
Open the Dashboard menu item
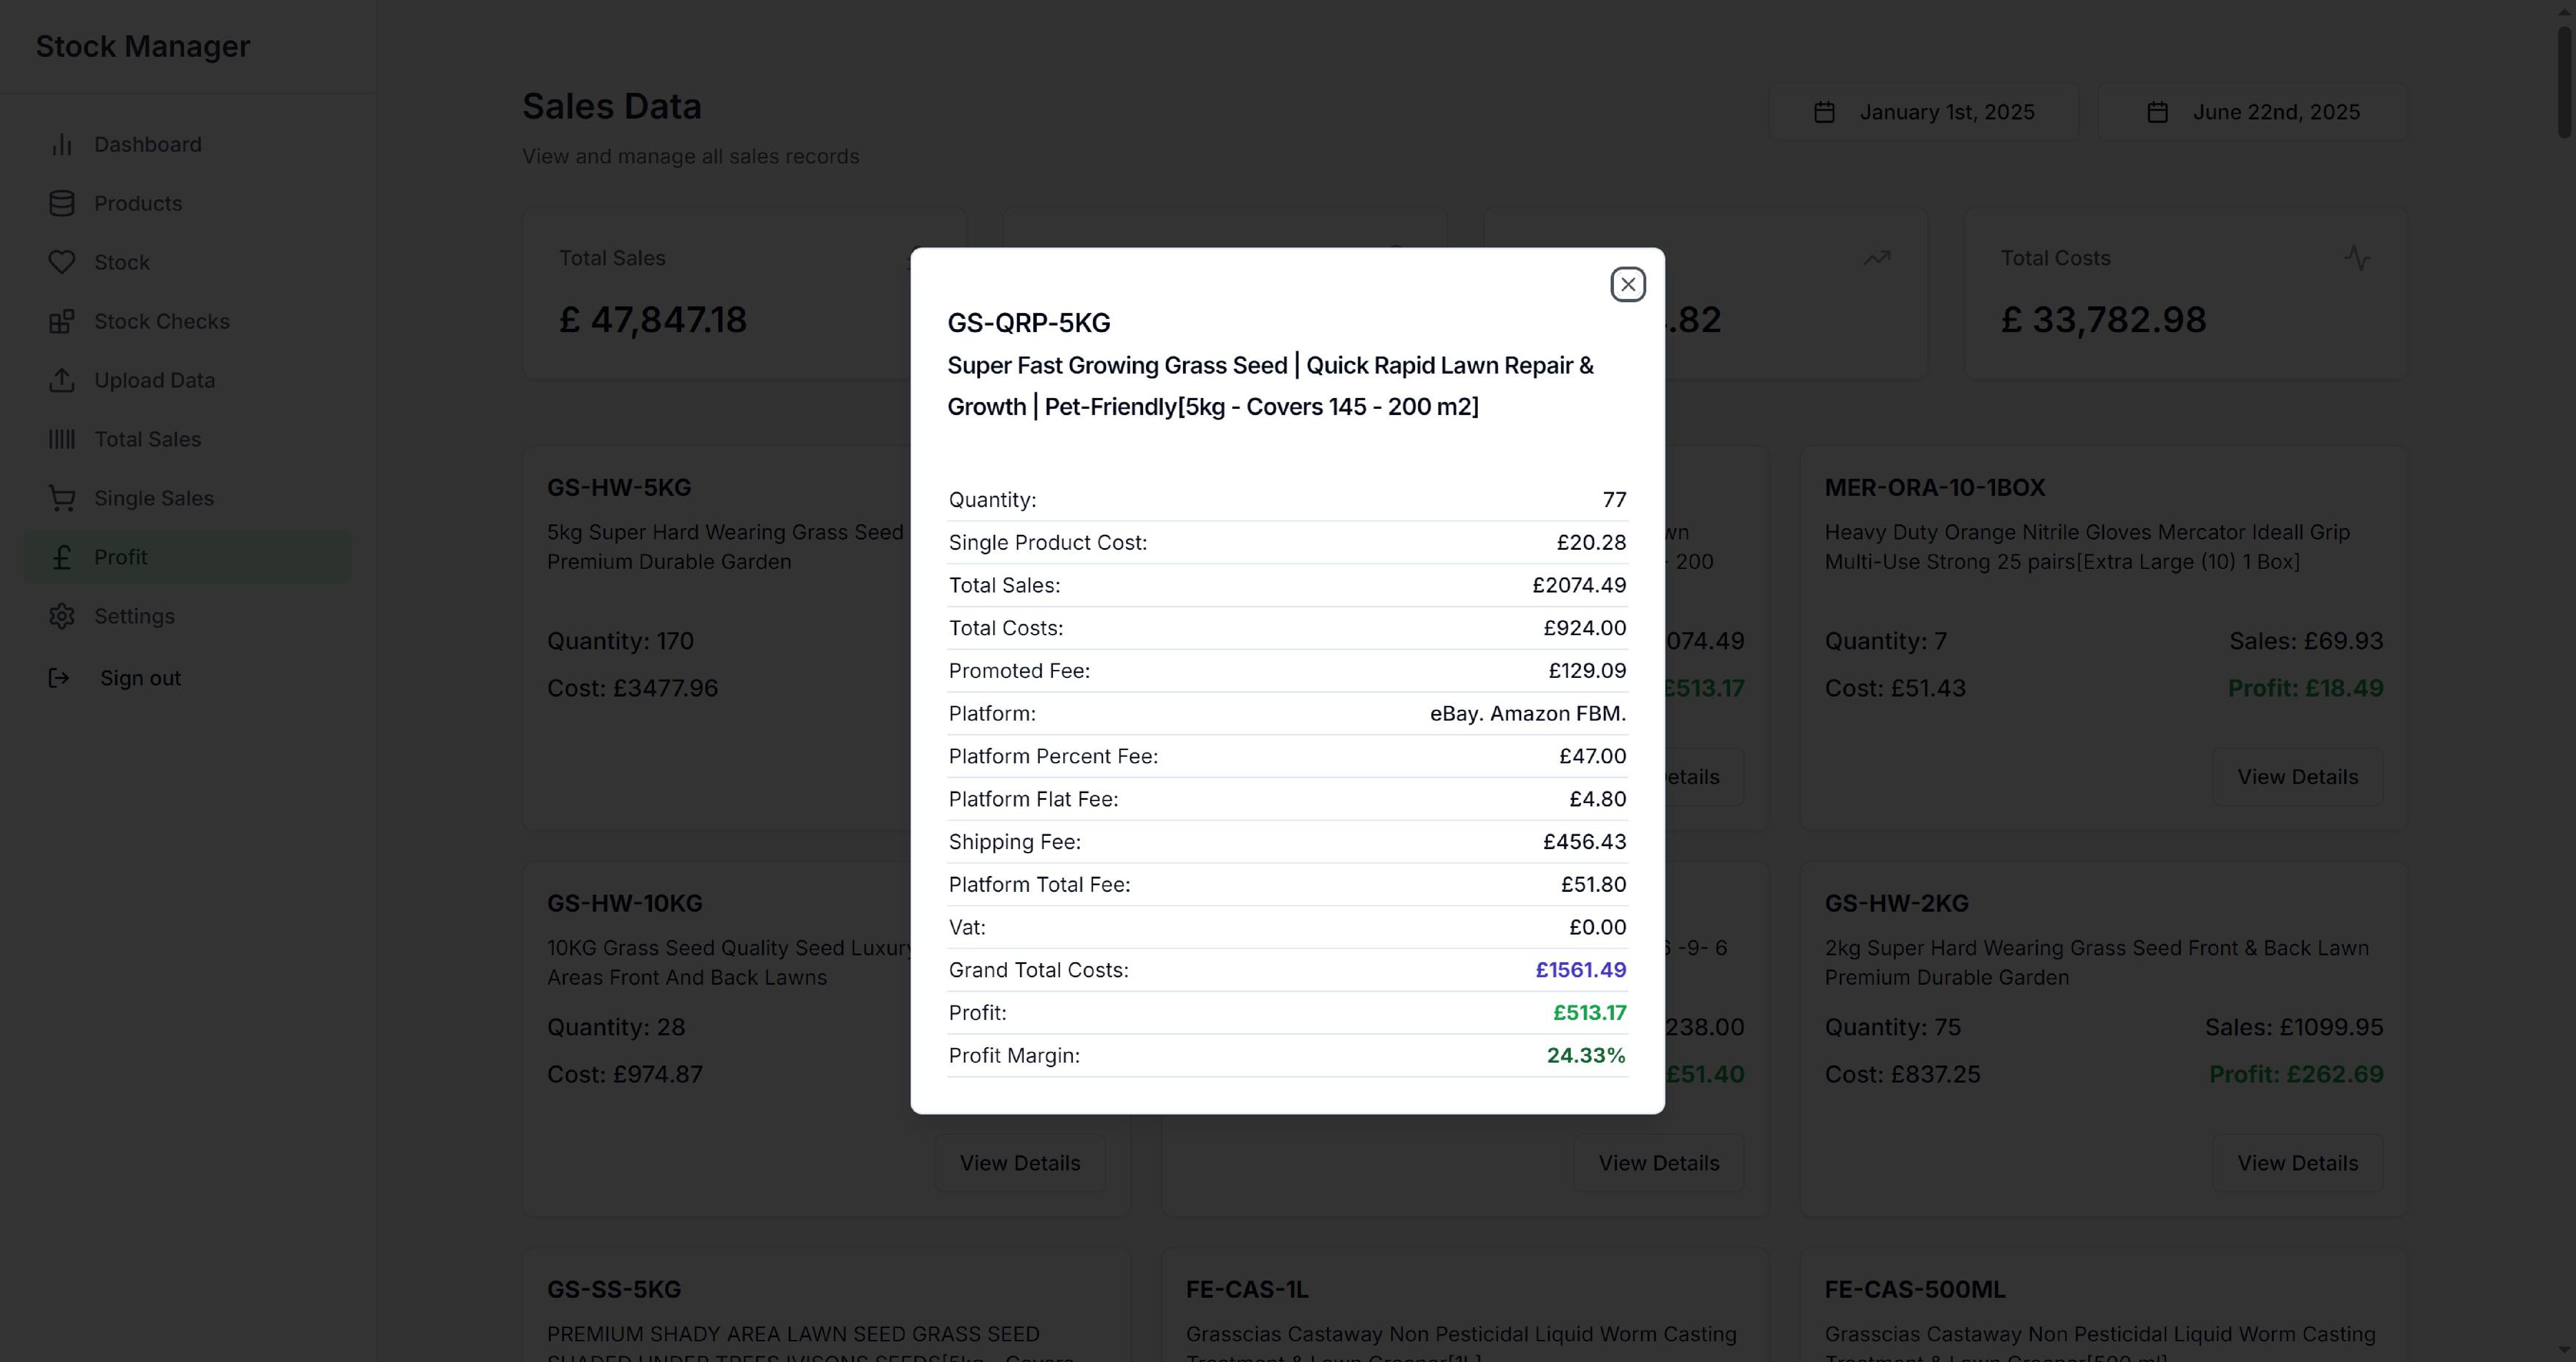coord(187,145)
